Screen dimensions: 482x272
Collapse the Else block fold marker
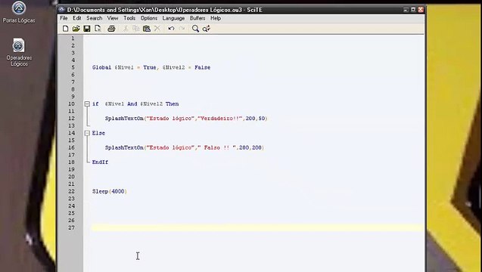click(x=87, y=133)
